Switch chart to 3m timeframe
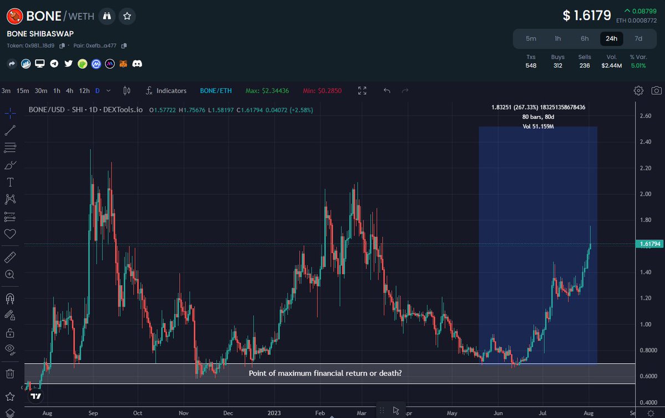Screen dimensions: 665x418 pos(6,90)
